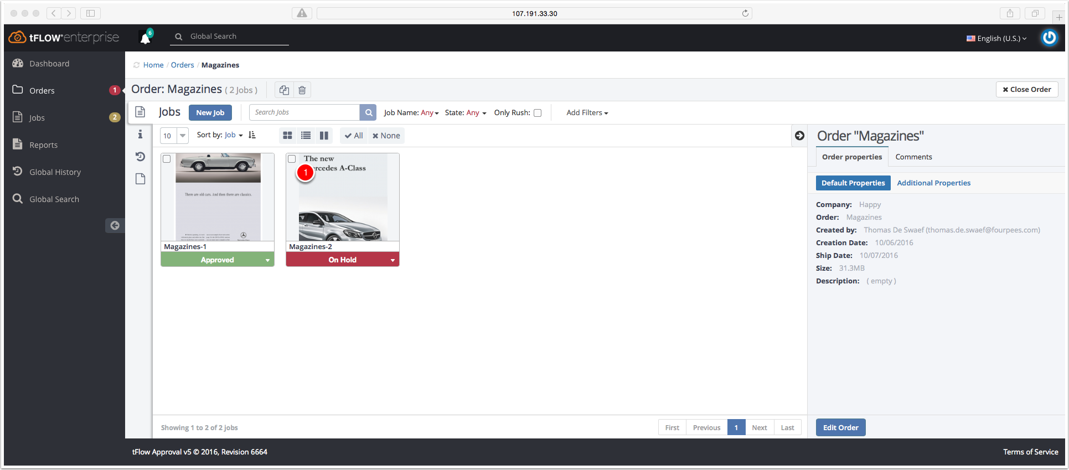Click the Global History sidebar icon
This screenshot has width=1069, height=470.
pyautogui.click(x=18, y=172)
